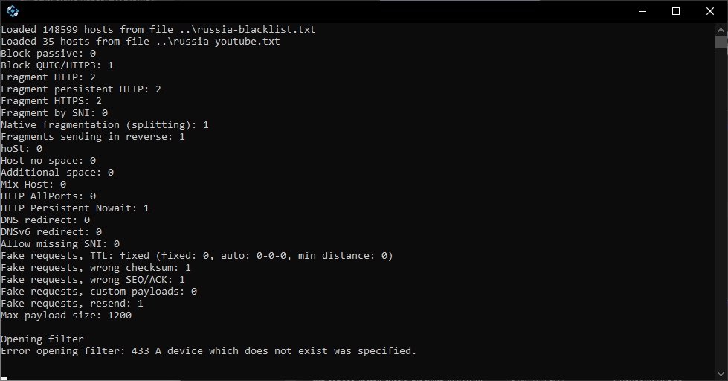Image resolution: width=728 pixels, height=381 pixels.
Task: Click the 'Opening filter' output line
Action: pos(42,339)
